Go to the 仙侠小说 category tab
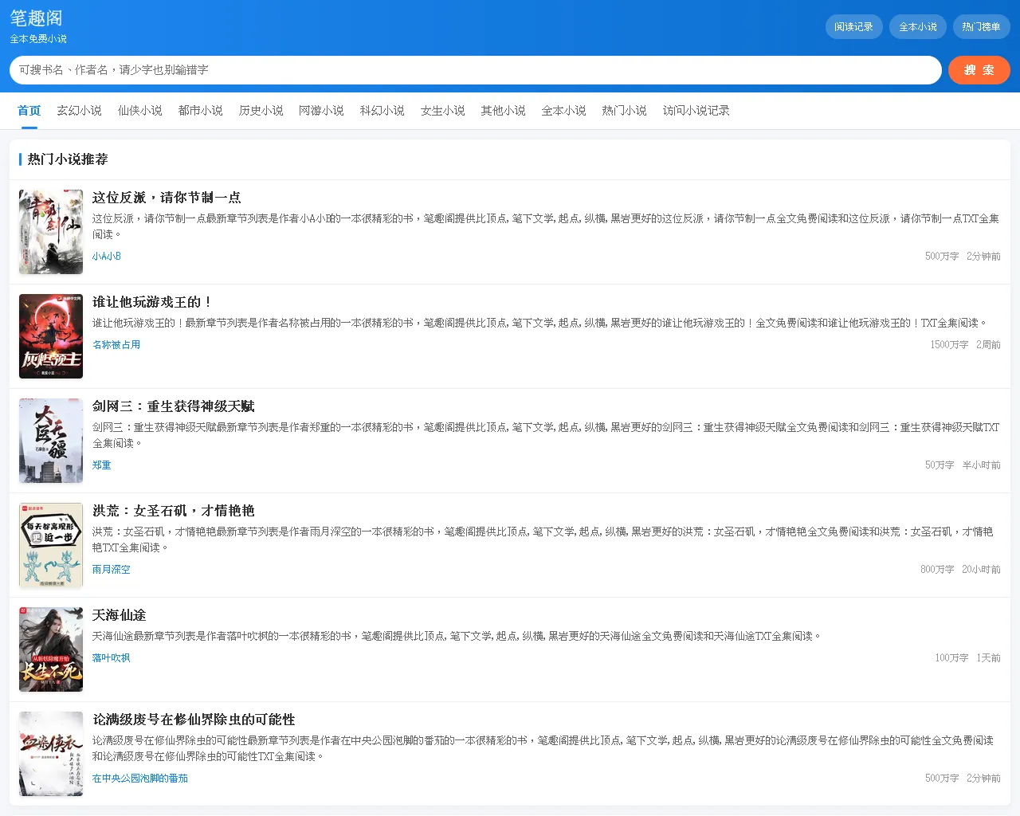The image size is (1020, 816). pyautogui.click(x=139, y=111)
